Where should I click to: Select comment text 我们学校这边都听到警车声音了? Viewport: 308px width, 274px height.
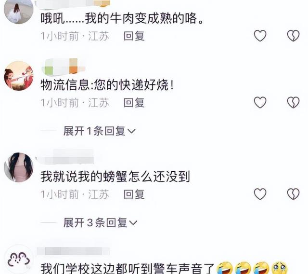(x=127, y=268)
